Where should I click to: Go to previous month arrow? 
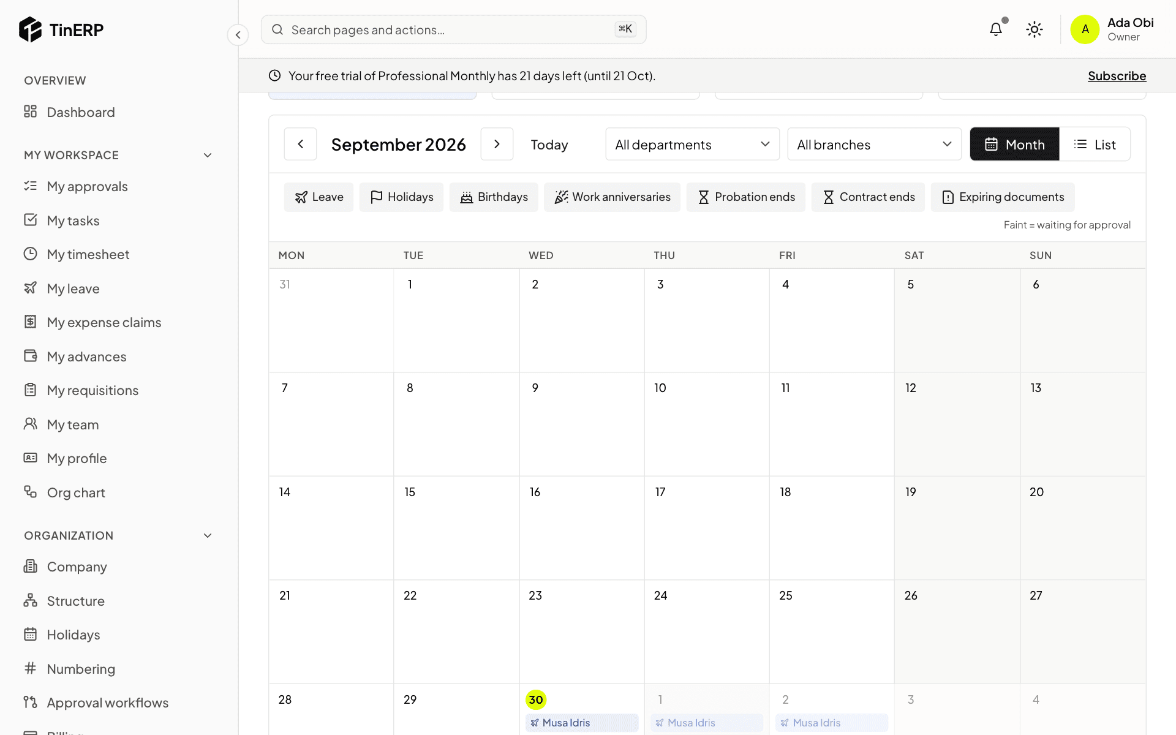pos(300,144)
